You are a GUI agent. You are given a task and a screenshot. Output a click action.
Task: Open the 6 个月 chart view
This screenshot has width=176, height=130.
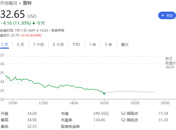click(58, 45)
